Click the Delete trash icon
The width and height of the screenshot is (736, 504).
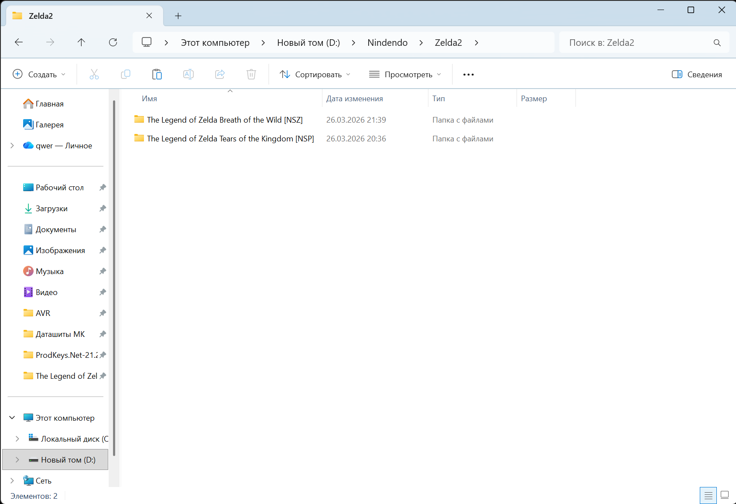[251, 74]
